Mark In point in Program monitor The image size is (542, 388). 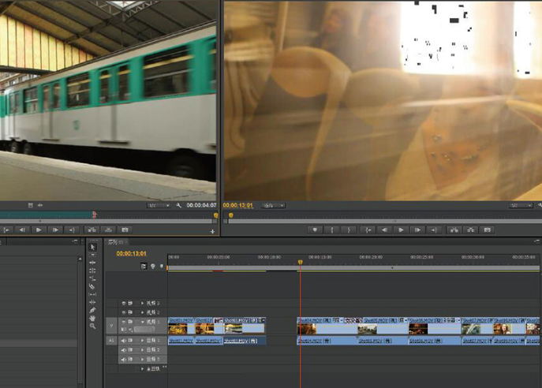click(332, 229)
